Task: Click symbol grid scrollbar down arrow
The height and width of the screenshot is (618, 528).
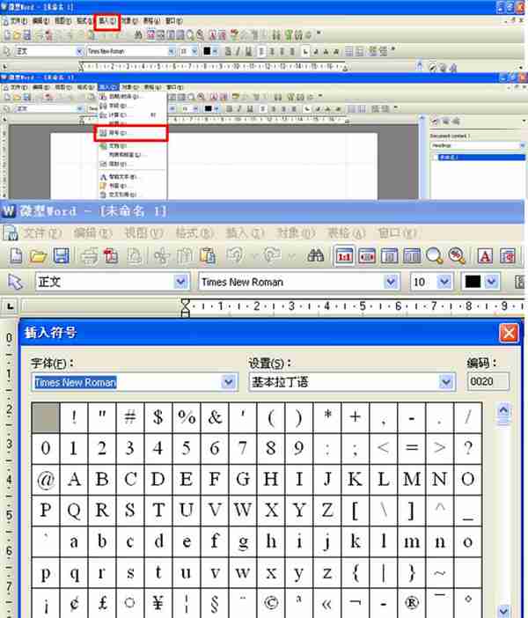Action: (x=503, y=610)
